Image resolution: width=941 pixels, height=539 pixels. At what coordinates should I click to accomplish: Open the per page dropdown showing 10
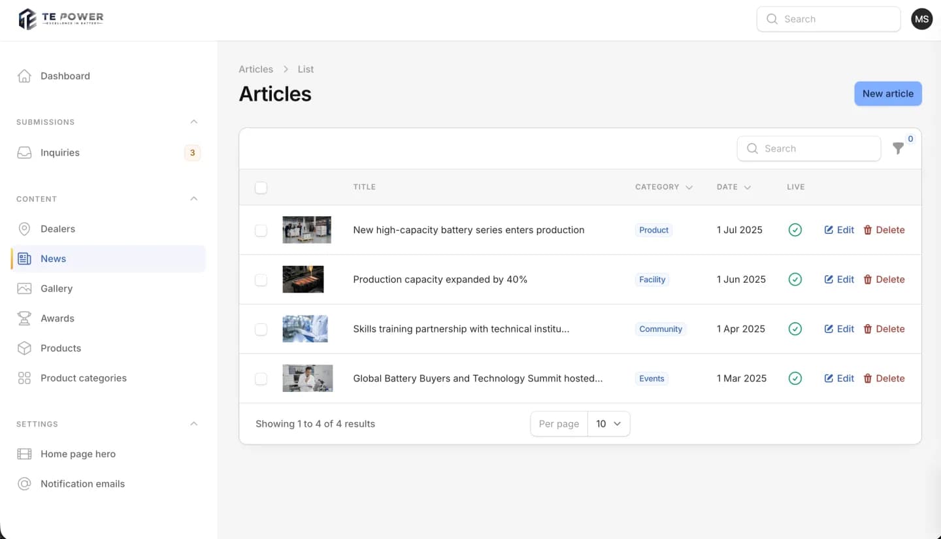coord(608,424)
